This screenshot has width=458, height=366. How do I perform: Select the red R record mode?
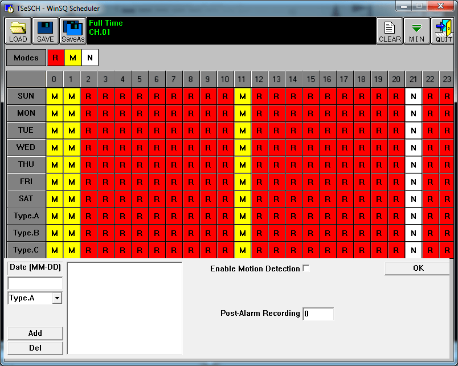point(55,58)
